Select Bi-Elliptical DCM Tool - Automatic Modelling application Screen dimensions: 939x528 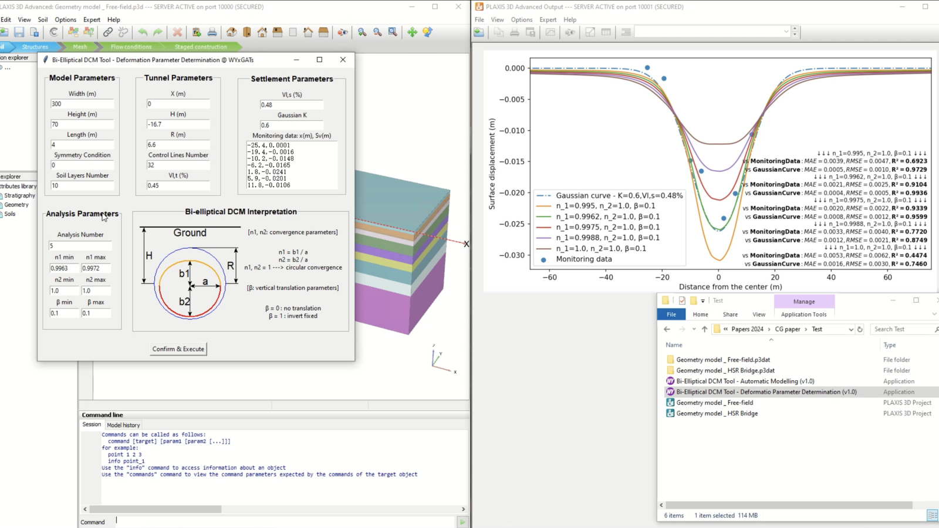[745, 381]
